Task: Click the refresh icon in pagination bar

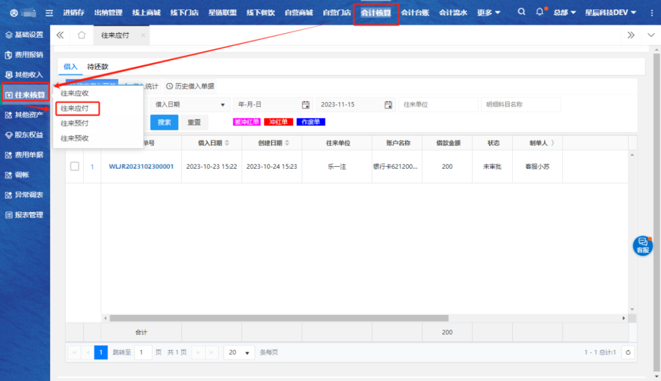Action: [628, 352]
